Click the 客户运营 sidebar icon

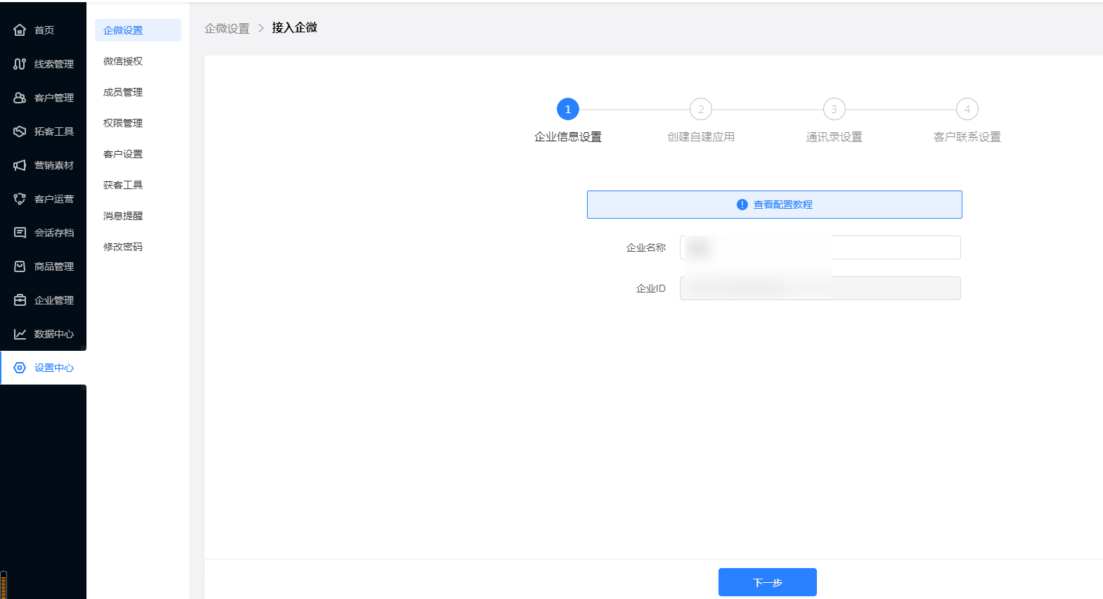click(x=20, y=199)
